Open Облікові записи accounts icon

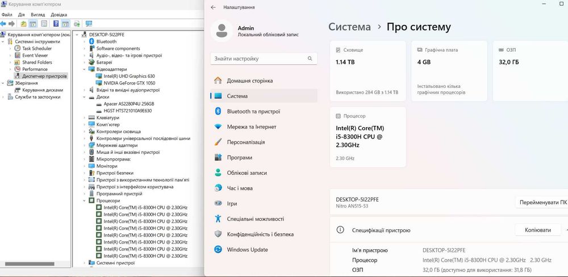(x=218, y=173)
